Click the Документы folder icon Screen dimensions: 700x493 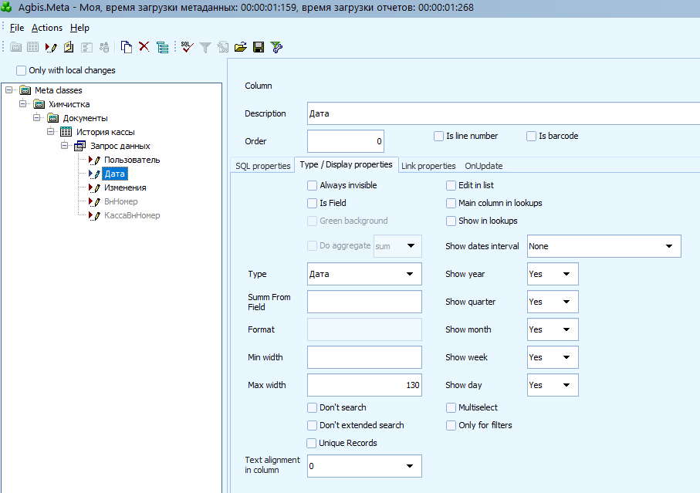[x=53, y=118]
